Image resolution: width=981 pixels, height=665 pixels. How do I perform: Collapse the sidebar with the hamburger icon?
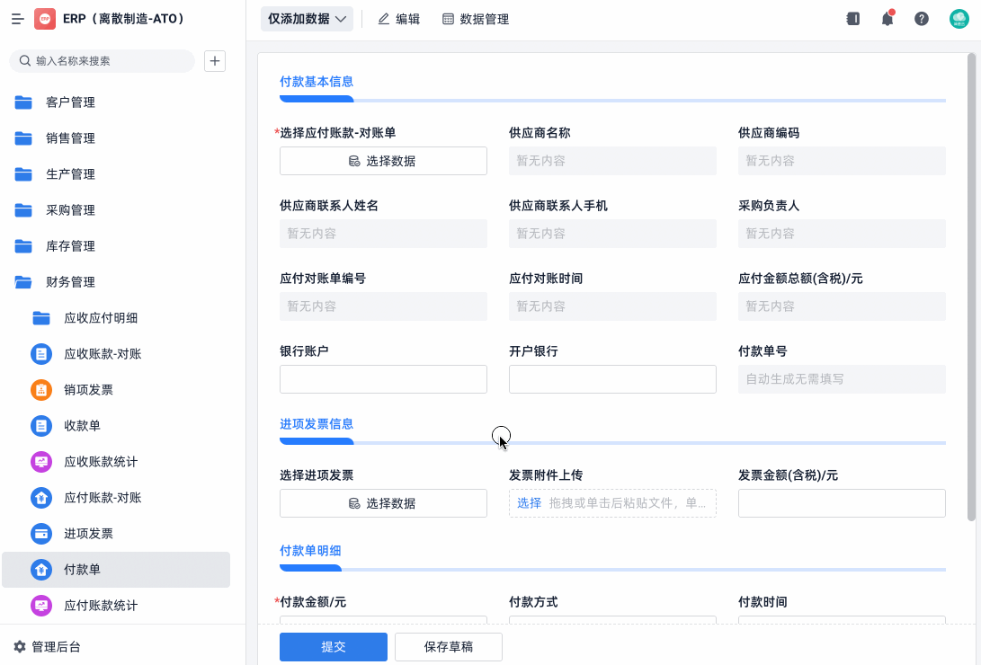[x=16, y=18]
